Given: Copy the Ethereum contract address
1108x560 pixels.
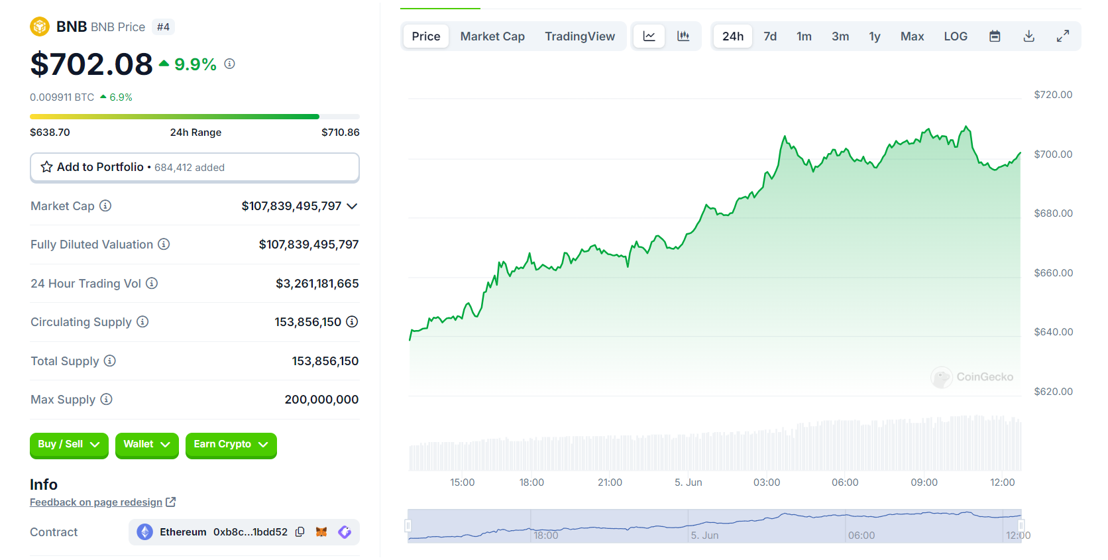Looking at the screenshot, I should (300, 532).
